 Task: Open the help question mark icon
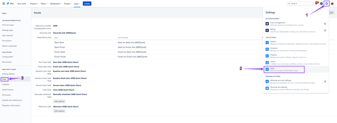click(x=321, y=4)
